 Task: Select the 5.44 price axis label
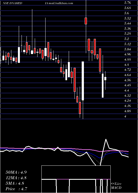[x=128, y=23]
